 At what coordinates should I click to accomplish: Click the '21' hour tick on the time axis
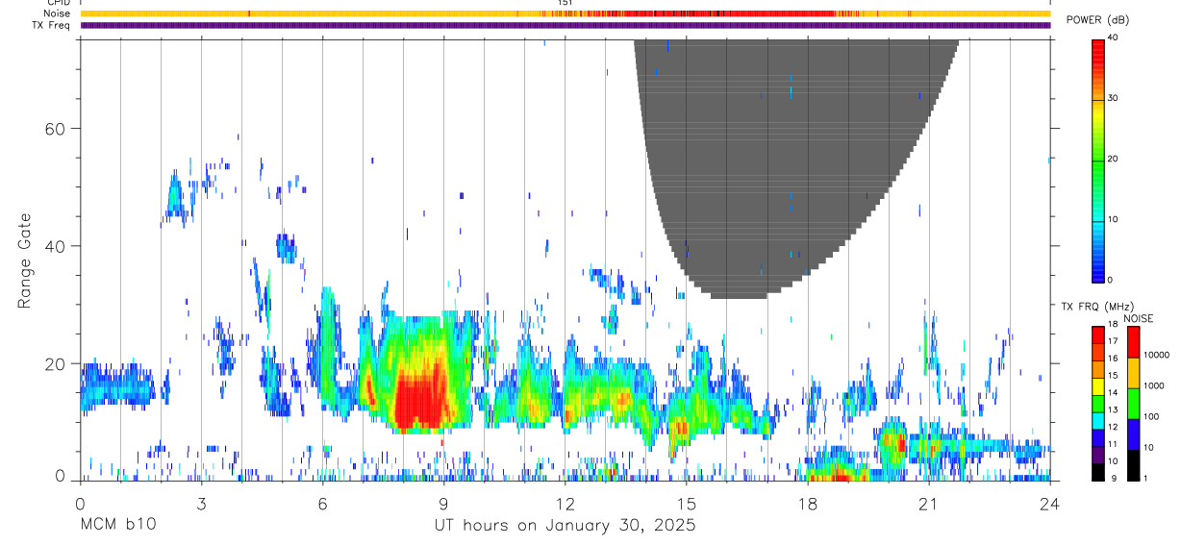coord(929,503)
